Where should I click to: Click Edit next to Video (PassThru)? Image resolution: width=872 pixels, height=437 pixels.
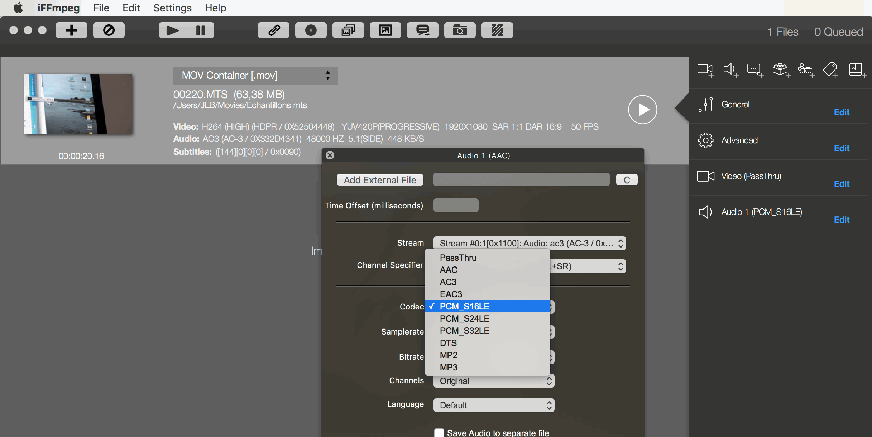pyautogui.click(x=841, y=184)
